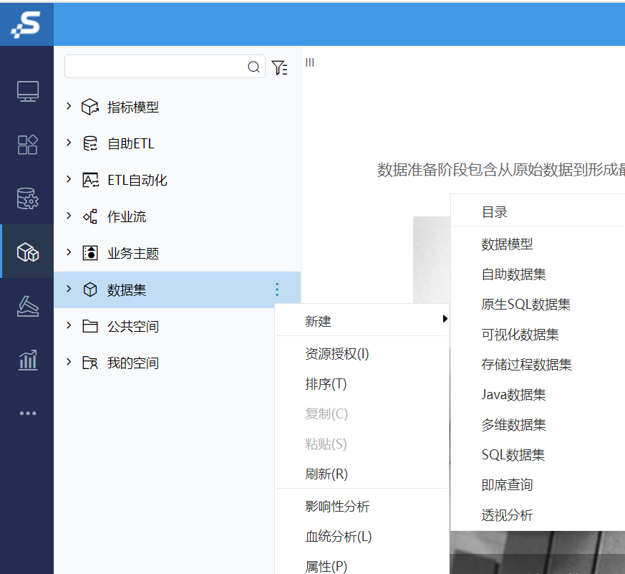Click the panel collapse handle bars

pos(310,62)
